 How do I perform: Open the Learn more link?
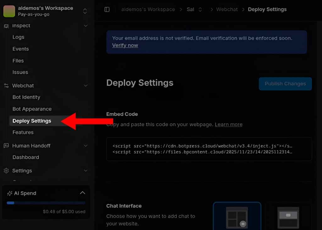point(229,124)
